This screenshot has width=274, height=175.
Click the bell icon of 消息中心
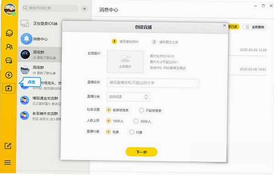coord(27,39)
